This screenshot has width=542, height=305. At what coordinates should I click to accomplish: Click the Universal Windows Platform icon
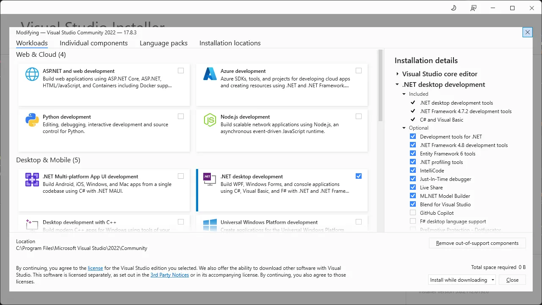coord(210,225)
